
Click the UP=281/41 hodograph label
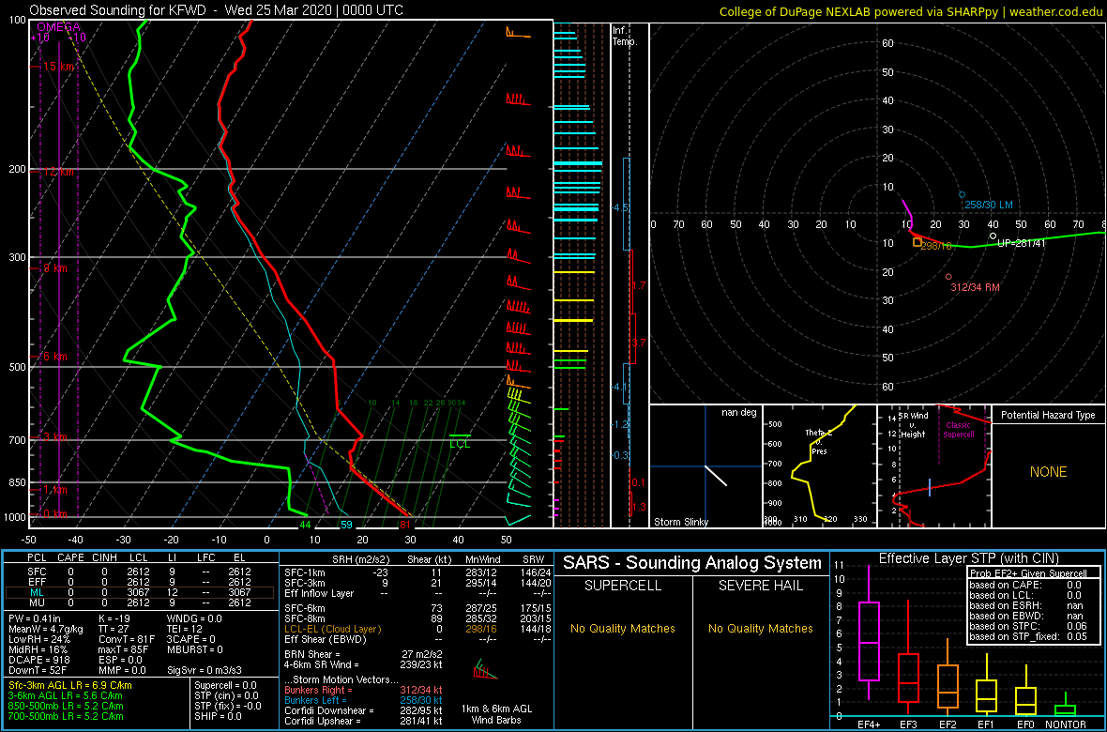(1022, 244)
